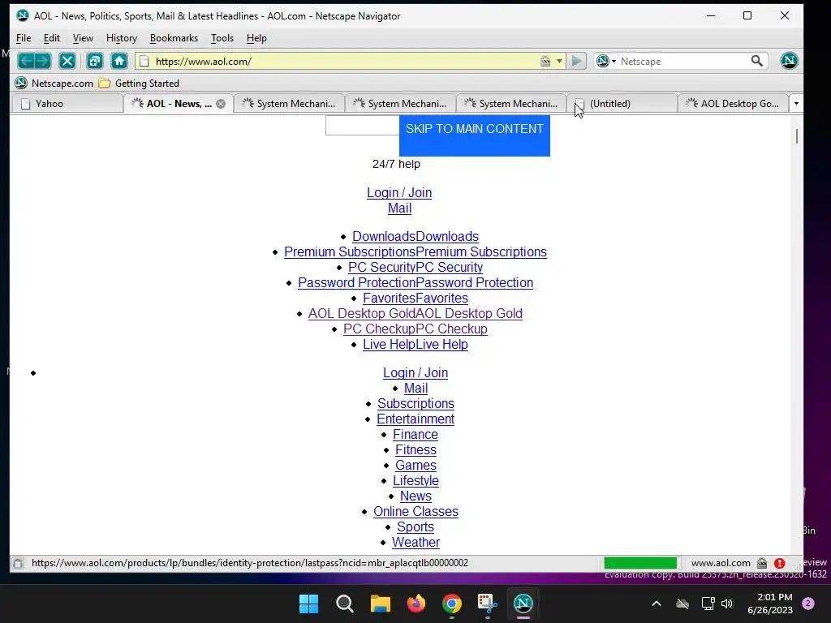Open the Games link
Viewport: 831px width, 623px height.
(x=416, y=465)
